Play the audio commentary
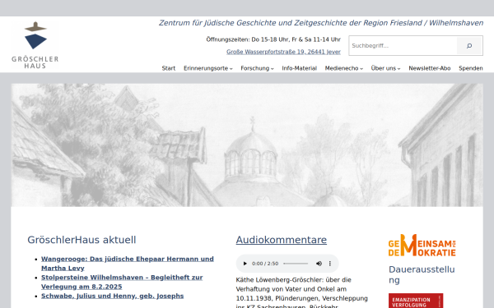 click(x=245, y=264)
